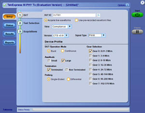The width and height of the screenshot is (145, 113).
Task: Uncheck the Gear 0 checkbox
Action: point(90,51)
